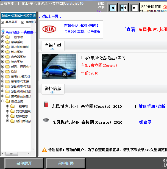This screenshot has height=169, width=167.
Task: Open the 线路图 link
Action: click(145, 122)
